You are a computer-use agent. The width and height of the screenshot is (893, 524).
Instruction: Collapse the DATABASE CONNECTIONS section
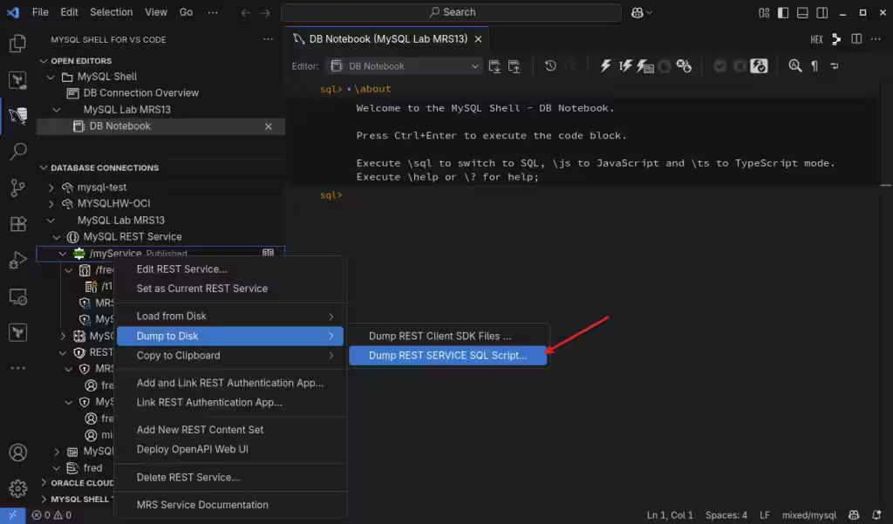point(44,168)
